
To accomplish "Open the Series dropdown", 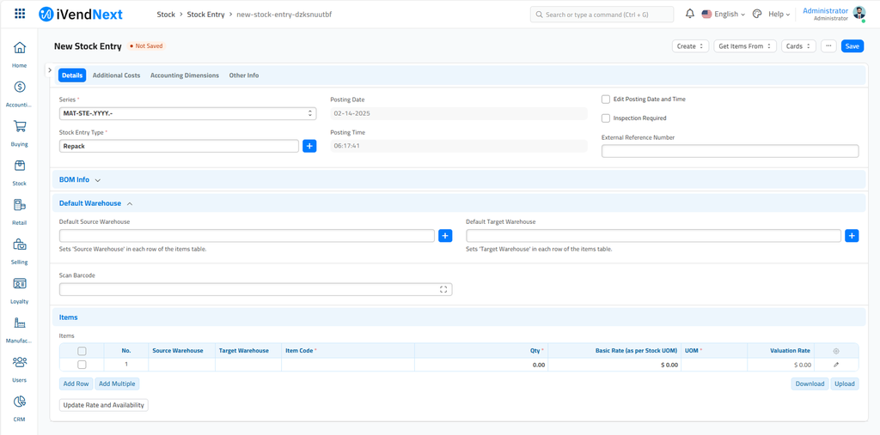I will click(187, 113).
